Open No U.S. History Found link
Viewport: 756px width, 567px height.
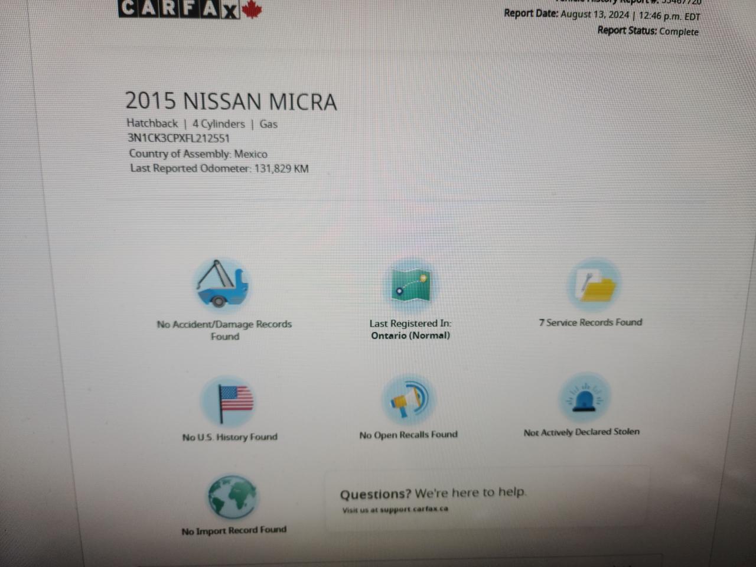(230, 438)
